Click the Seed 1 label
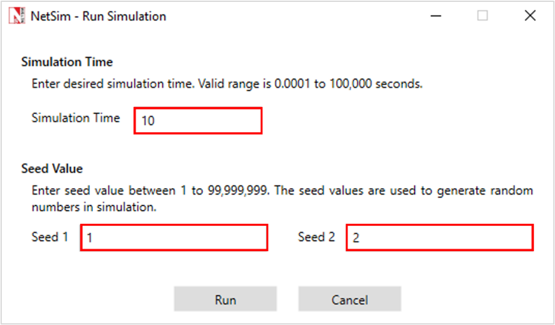The height and width of the screenshot is (325, 555). point(50,237)
